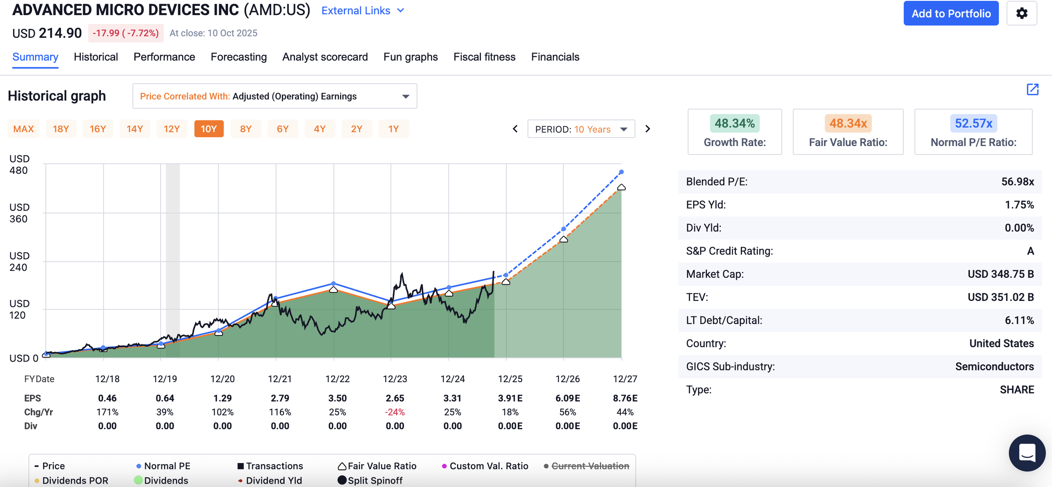This screenshot has height=487, width=1052.
Task: Open Price Correlated With dropdown
Action: coord(275,96)
